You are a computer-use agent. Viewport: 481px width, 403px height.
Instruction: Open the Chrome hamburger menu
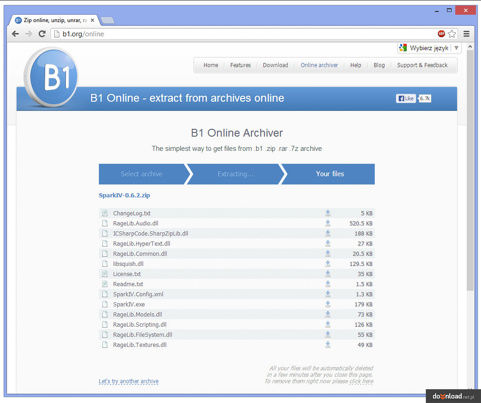[466, 34]
